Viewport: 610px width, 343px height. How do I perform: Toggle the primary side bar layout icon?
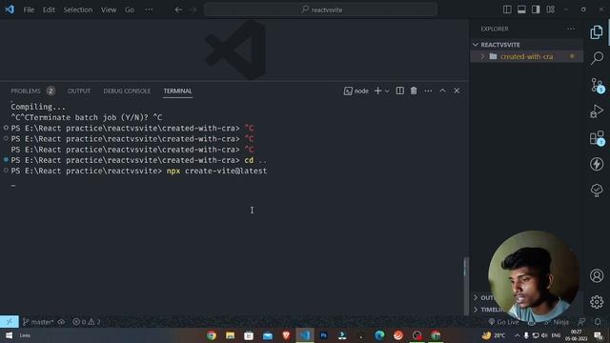pos(507,10)
